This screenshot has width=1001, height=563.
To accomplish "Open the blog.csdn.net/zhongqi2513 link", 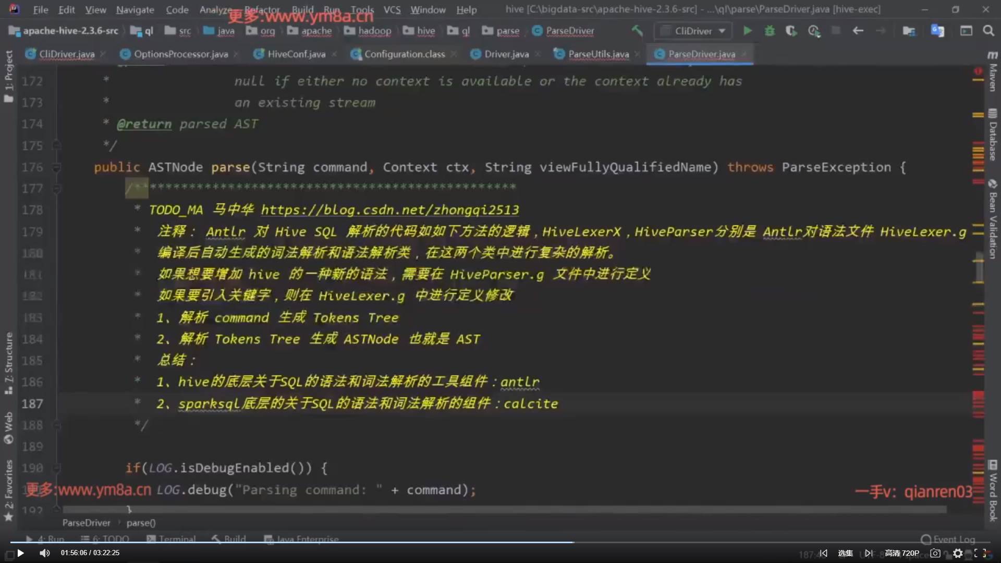I will click(x=389, y=210).
